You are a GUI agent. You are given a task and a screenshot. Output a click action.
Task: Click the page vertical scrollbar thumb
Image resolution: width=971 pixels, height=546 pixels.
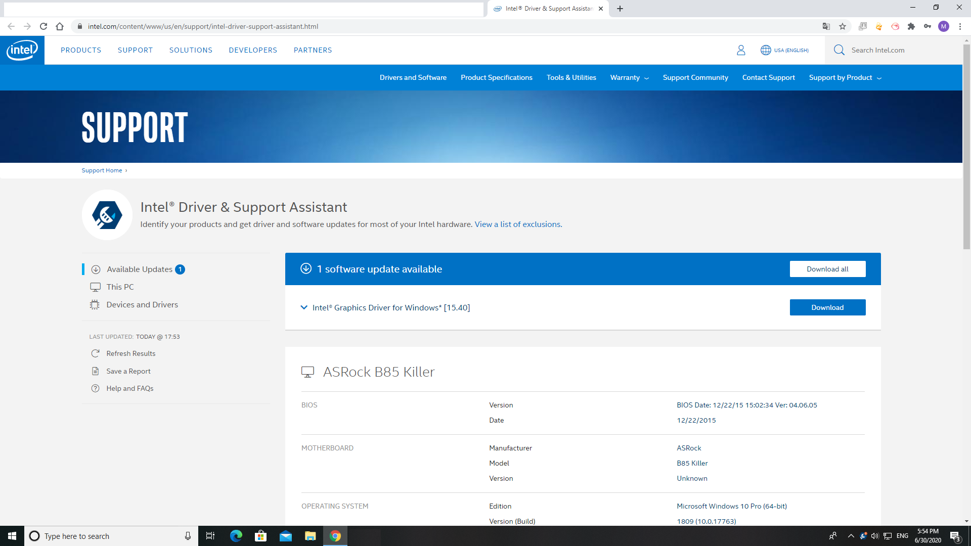point(966,147)
